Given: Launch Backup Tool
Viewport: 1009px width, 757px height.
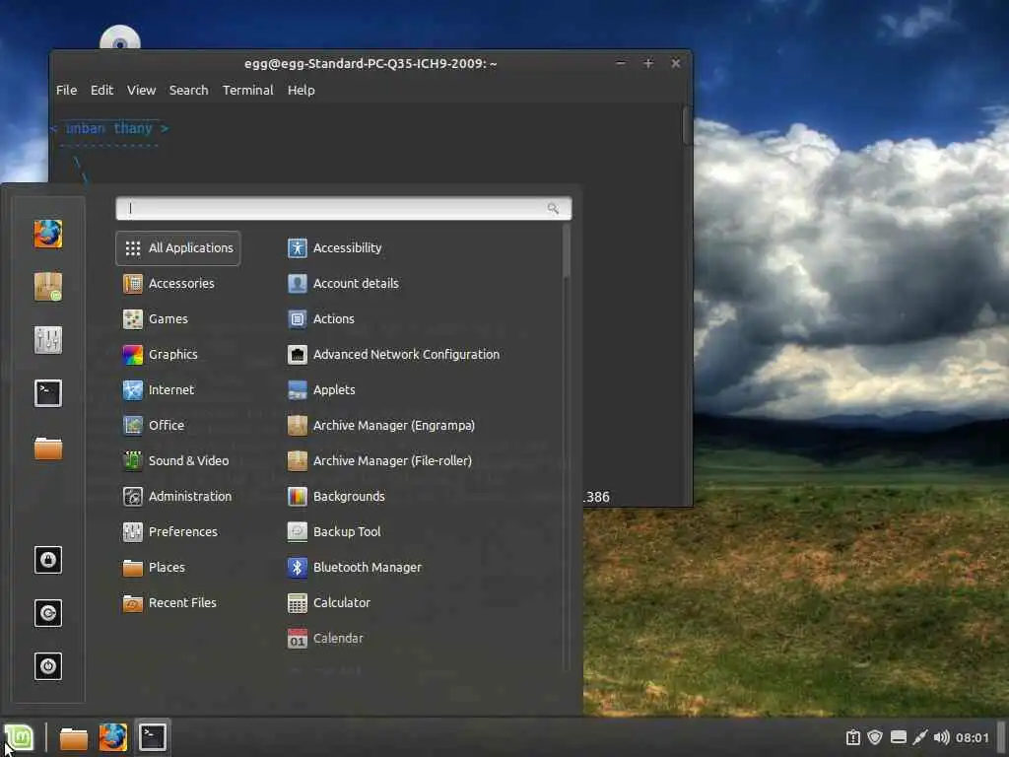Looking at the screenshot, I should (x=334, y=531).
